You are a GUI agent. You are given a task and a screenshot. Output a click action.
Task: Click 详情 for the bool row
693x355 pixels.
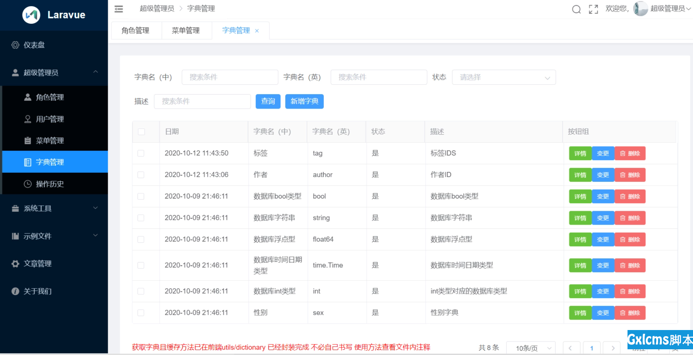580,197
